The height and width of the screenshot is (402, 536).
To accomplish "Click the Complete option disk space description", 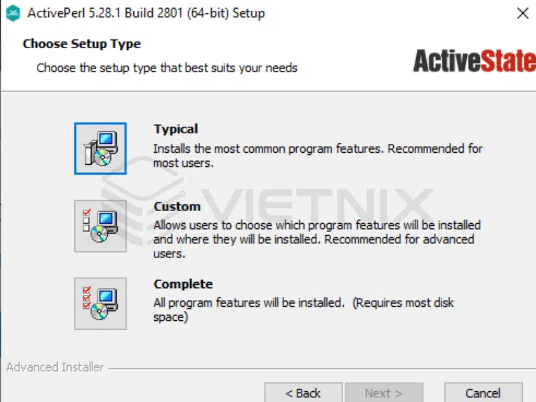I will point(304,310).
